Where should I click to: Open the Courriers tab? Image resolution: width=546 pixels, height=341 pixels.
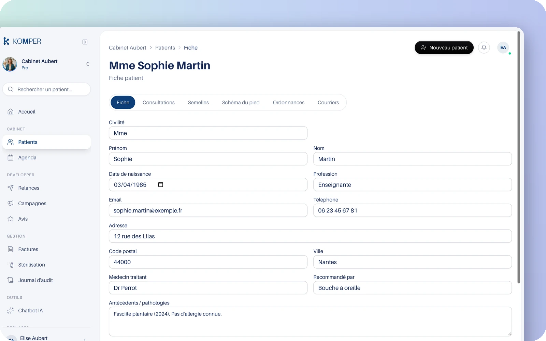coord(328,102)
